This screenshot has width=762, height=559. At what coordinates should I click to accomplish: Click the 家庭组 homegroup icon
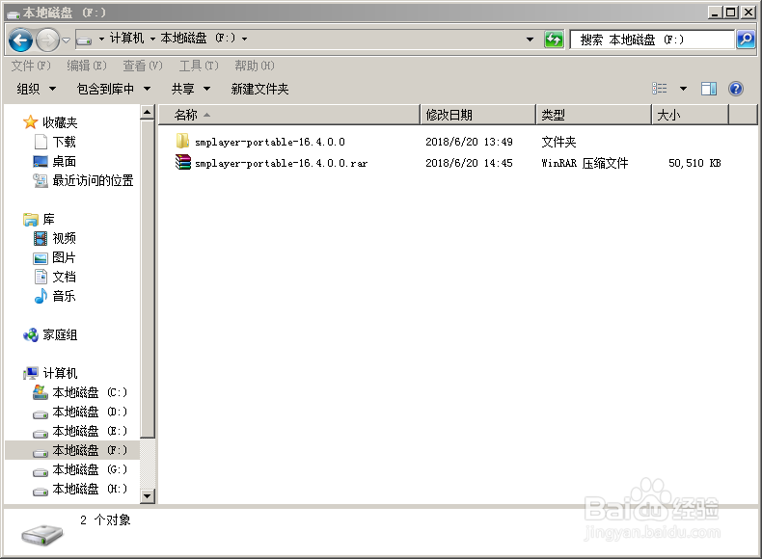(x=31, y=334)
